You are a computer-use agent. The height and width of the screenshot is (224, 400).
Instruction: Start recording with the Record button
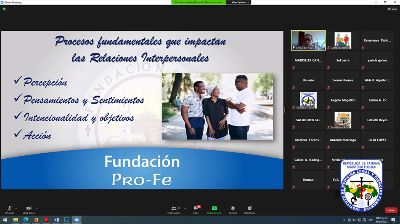(233, 210)
